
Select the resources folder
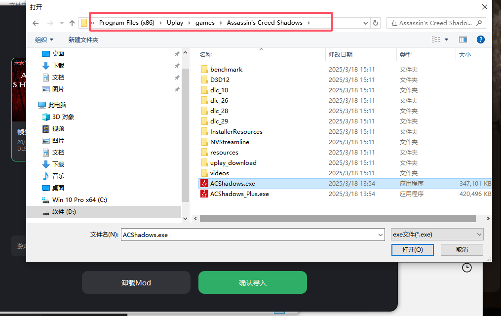click(224, 153)
